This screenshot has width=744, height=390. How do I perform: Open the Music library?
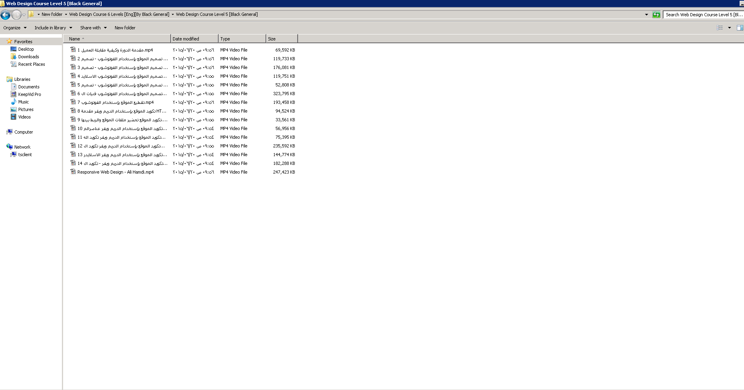(23, 102)
